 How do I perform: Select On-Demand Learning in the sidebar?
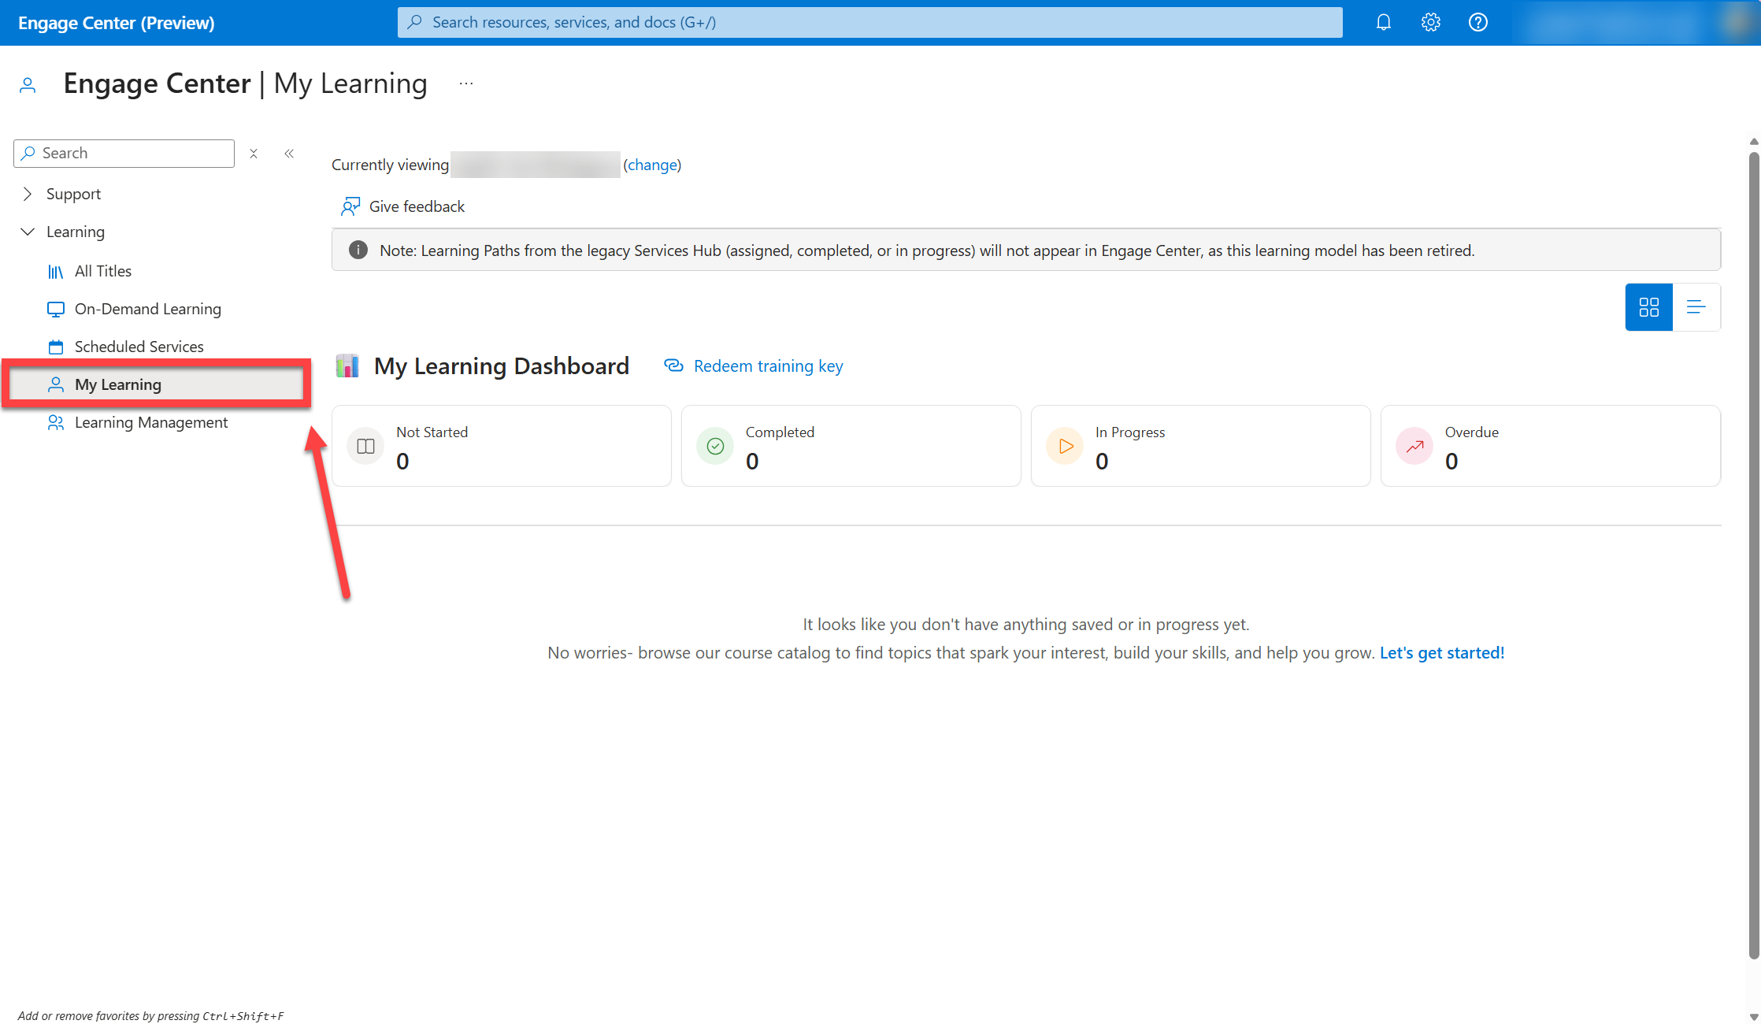147,309
